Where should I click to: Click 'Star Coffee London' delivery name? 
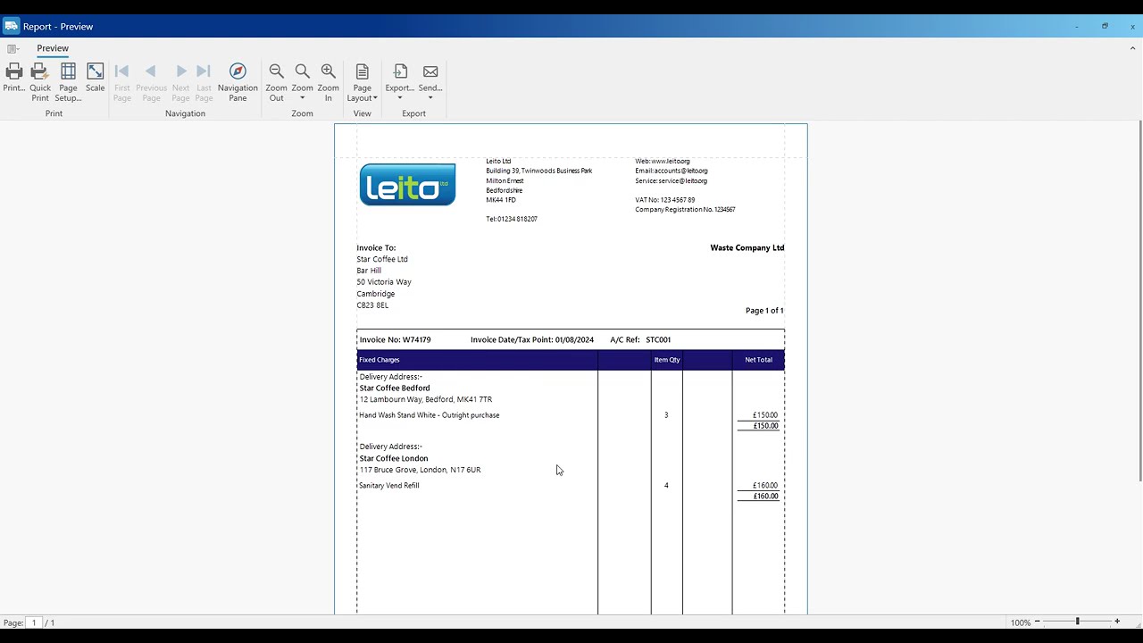(394, 458)
